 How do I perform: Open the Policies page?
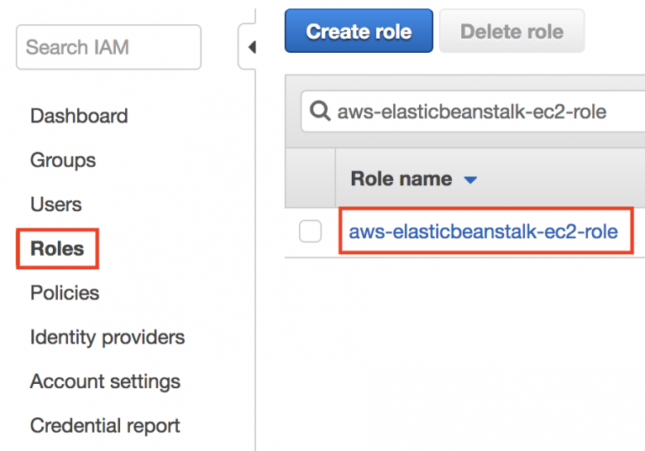[x=65, y=293]
